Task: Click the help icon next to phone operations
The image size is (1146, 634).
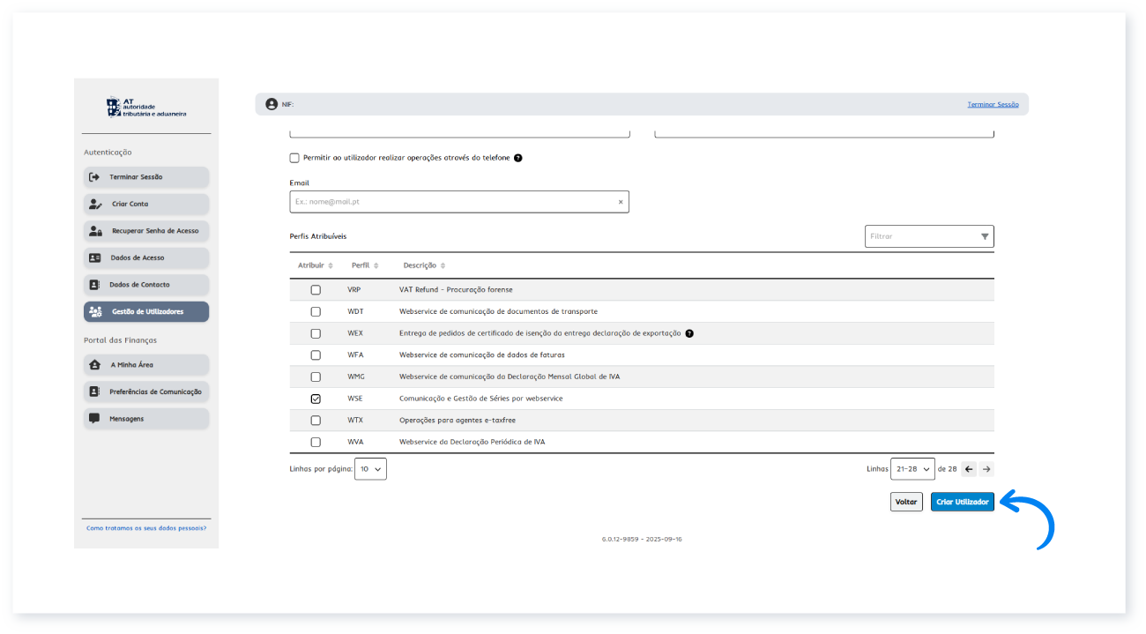Action: [518, 158]
